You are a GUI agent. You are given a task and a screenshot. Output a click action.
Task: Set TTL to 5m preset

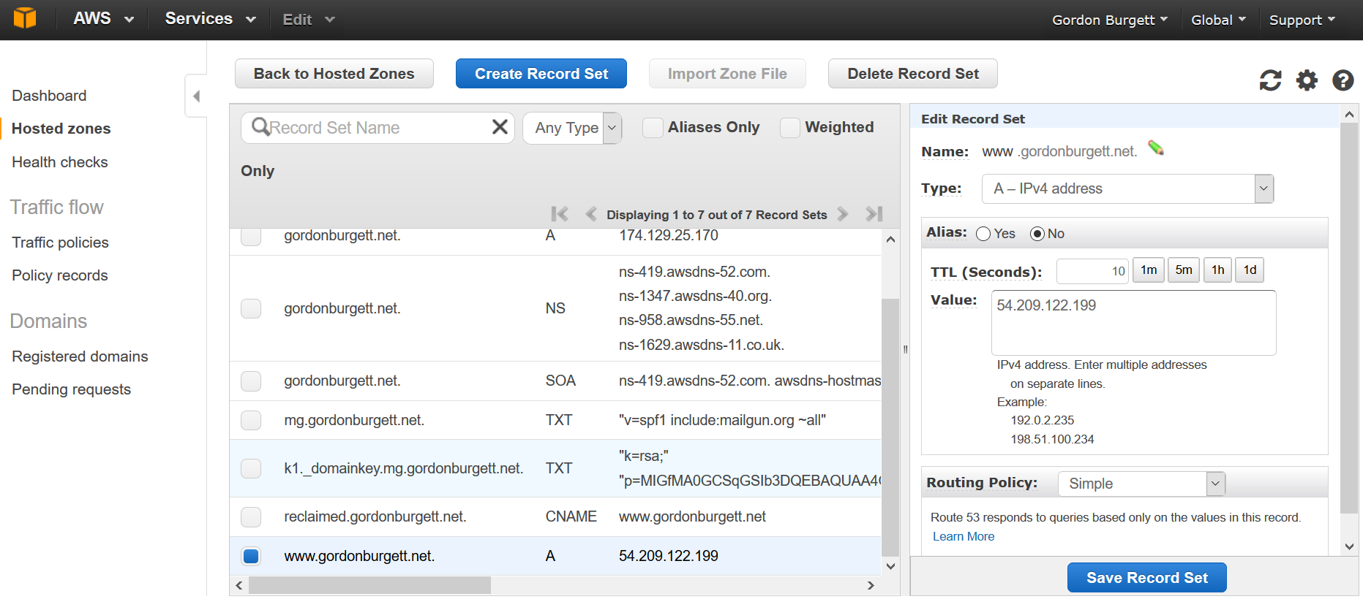click(1184, 270)
